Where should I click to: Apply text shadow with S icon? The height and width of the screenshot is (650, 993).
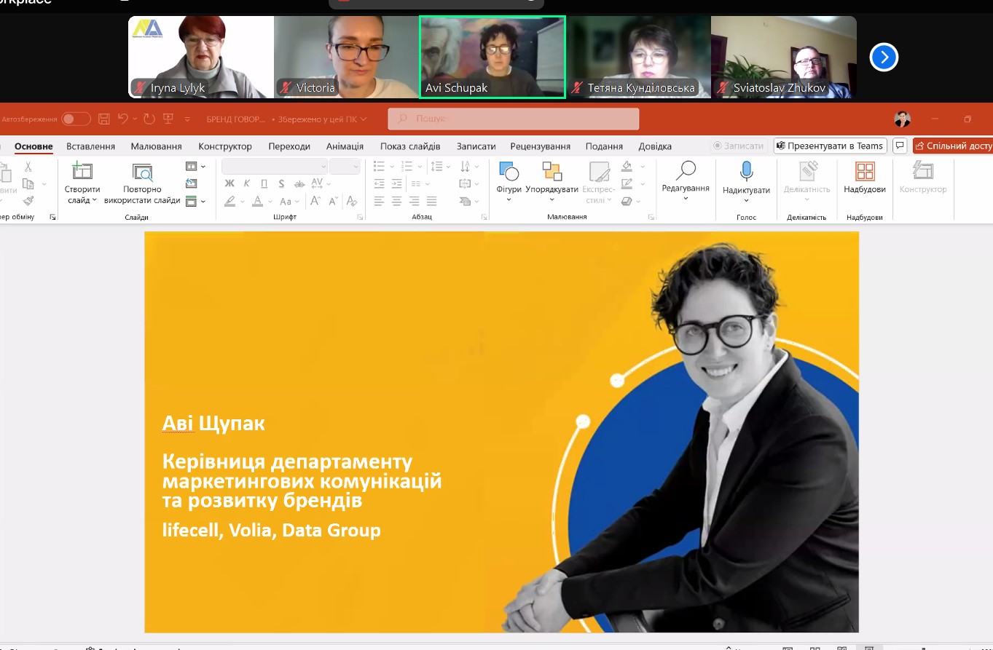click(x=281, y=183)
